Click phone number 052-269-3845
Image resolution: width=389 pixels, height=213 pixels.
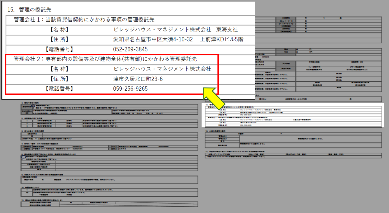130,49
